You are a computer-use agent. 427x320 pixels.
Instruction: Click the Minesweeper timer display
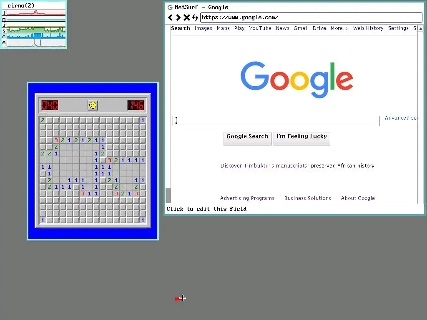coord(136,105)
